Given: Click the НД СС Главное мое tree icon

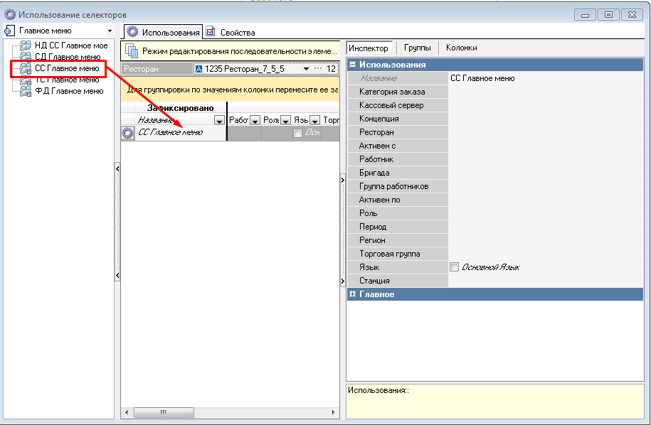Looking at the screenshot, I should [x=26, y=45].
